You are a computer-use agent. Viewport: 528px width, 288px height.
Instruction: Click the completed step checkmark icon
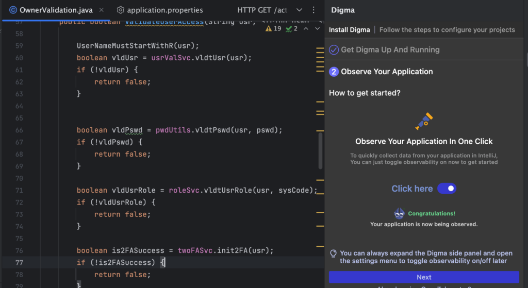[x=334, y=50]
